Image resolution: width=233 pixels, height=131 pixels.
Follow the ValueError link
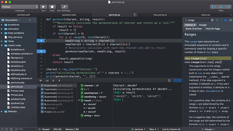(213, 91)
